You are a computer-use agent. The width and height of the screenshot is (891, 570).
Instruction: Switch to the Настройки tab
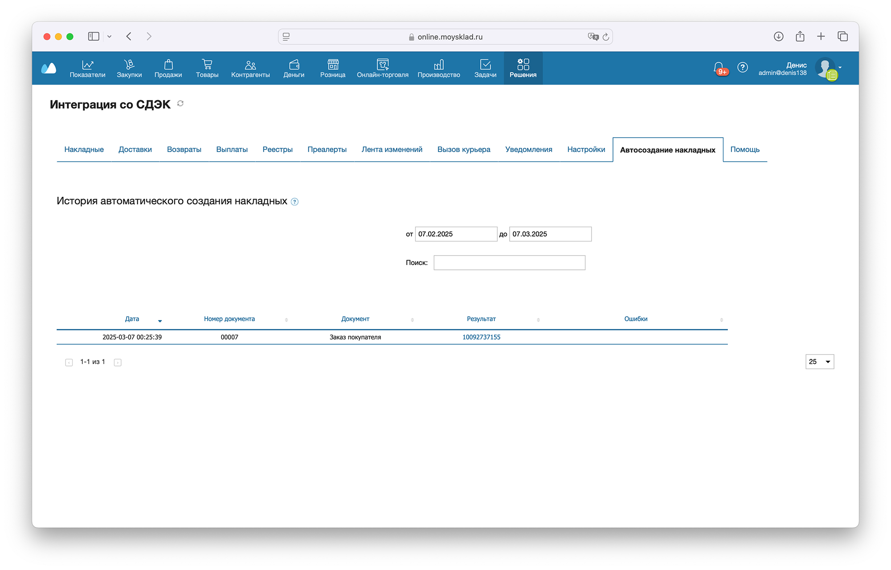586,150
